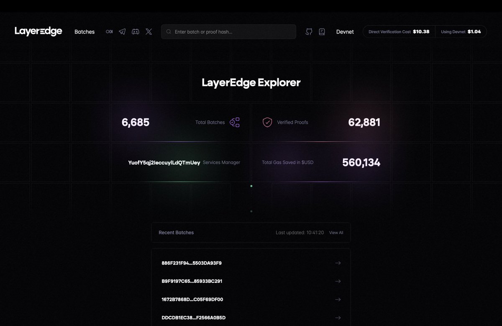Click the Recent Batches header
Image resolution: width=502 pixels, height=326 pixels.
(x=176, y=233)
